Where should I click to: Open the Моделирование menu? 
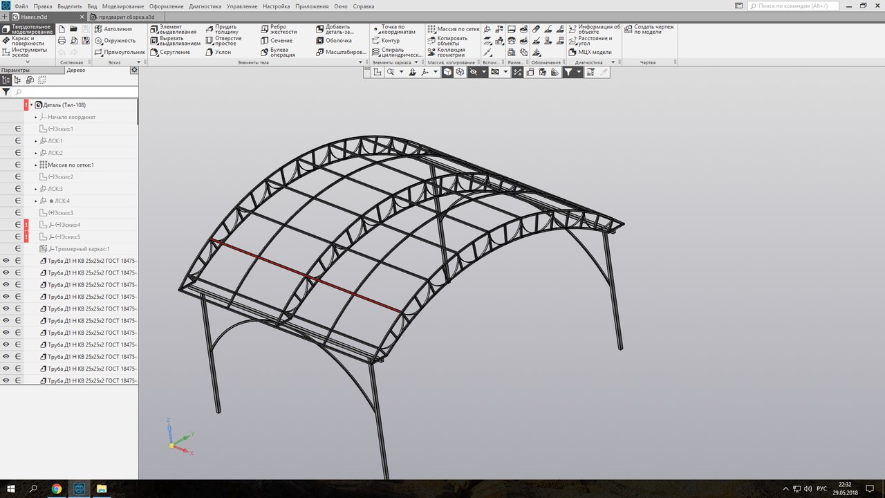[x=123, y=6]
